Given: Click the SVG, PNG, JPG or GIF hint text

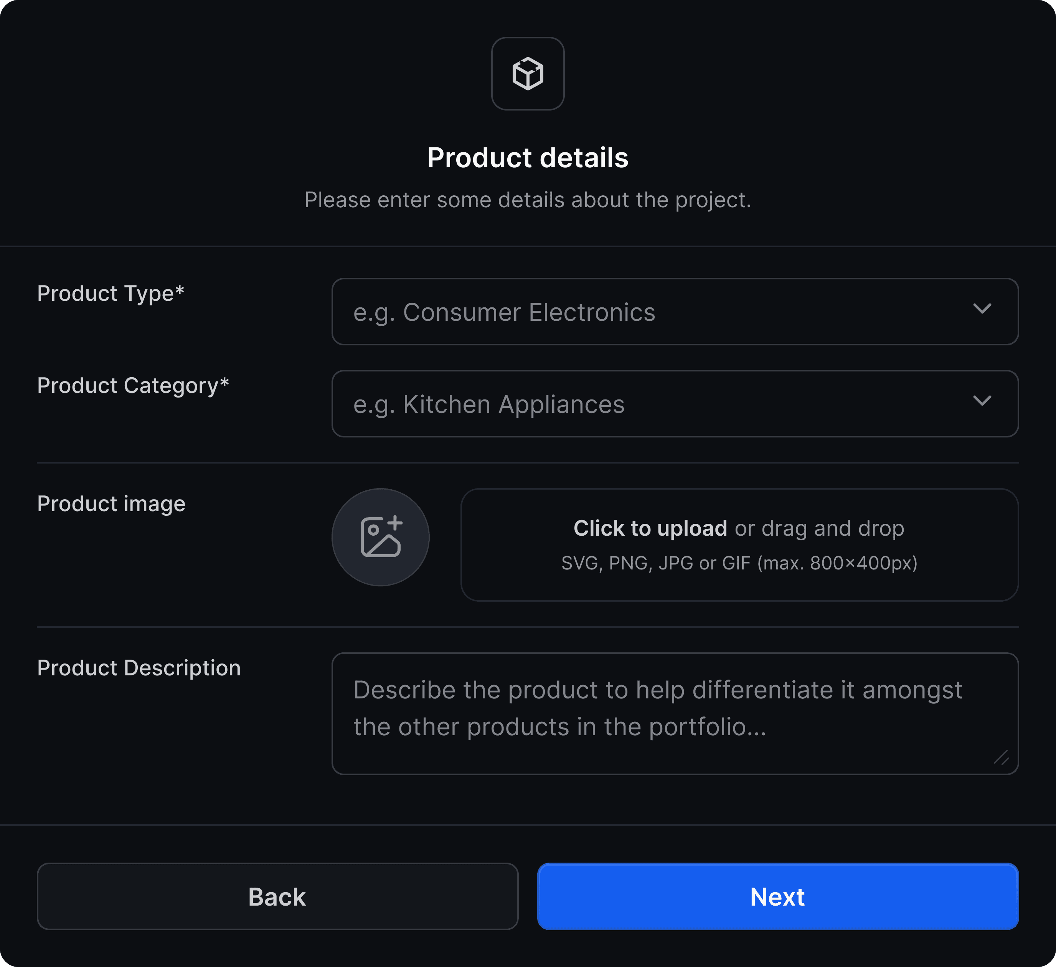Looking at the screenshot, I should pos(739,563).
